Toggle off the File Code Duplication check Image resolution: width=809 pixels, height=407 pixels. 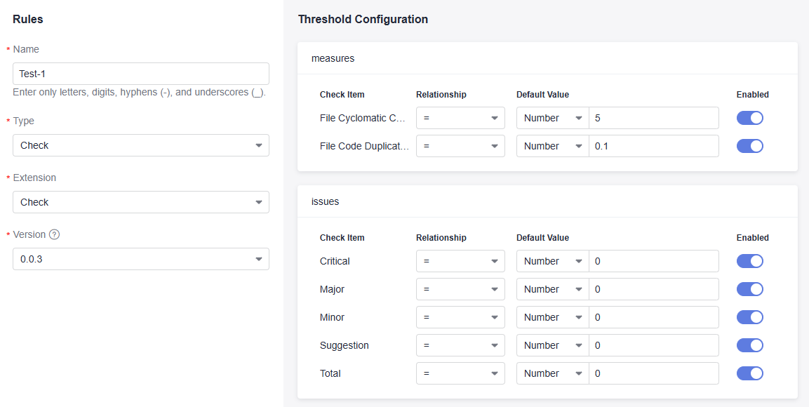point(749,146)
